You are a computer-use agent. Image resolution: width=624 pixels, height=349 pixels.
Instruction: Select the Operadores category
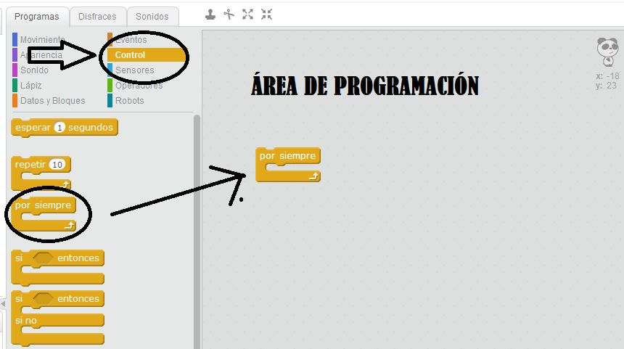click(x=139, y=86)
